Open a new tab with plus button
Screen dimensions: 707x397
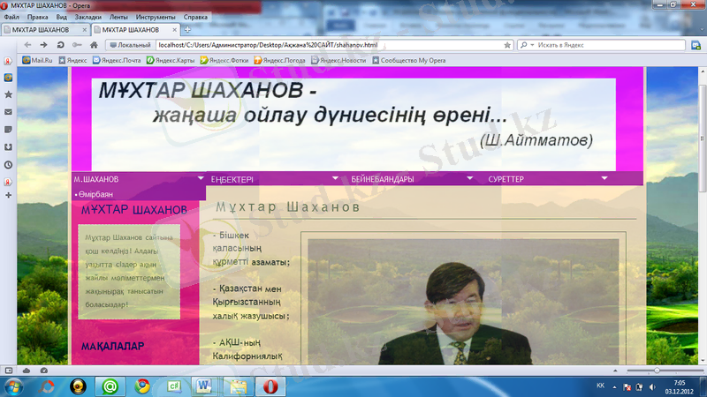[x=187, y=29]
